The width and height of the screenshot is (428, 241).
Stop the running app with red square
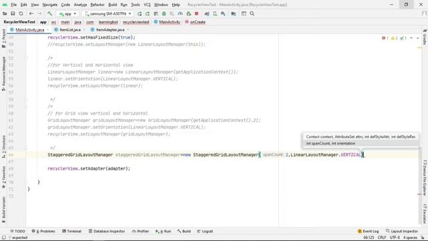point(197,13)
